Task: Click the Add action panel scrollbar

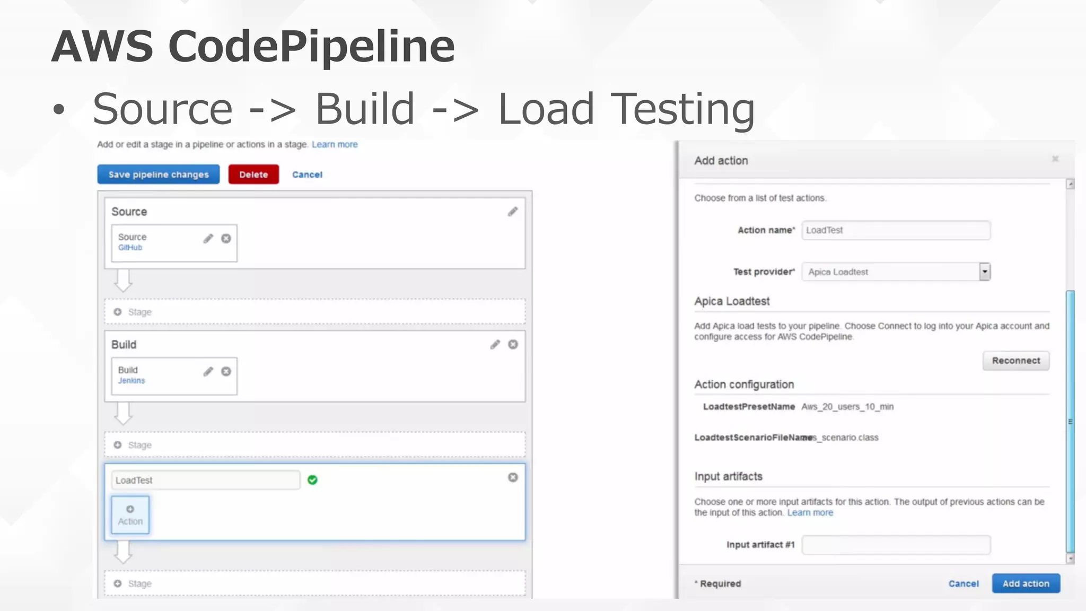Action: (x=1070, y=421)
